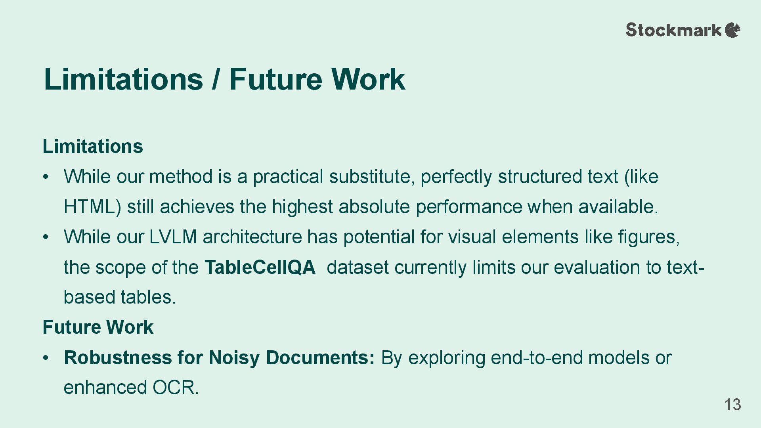Select the slide title Limitations / Future Work

click(x=224, y=79)
